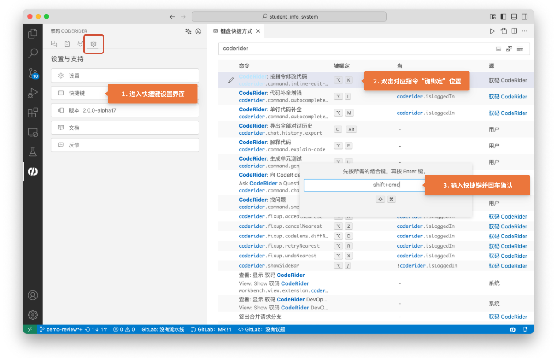Open Remote window button in status bar
Screen dimensions: 557x358
click(30, 329)
